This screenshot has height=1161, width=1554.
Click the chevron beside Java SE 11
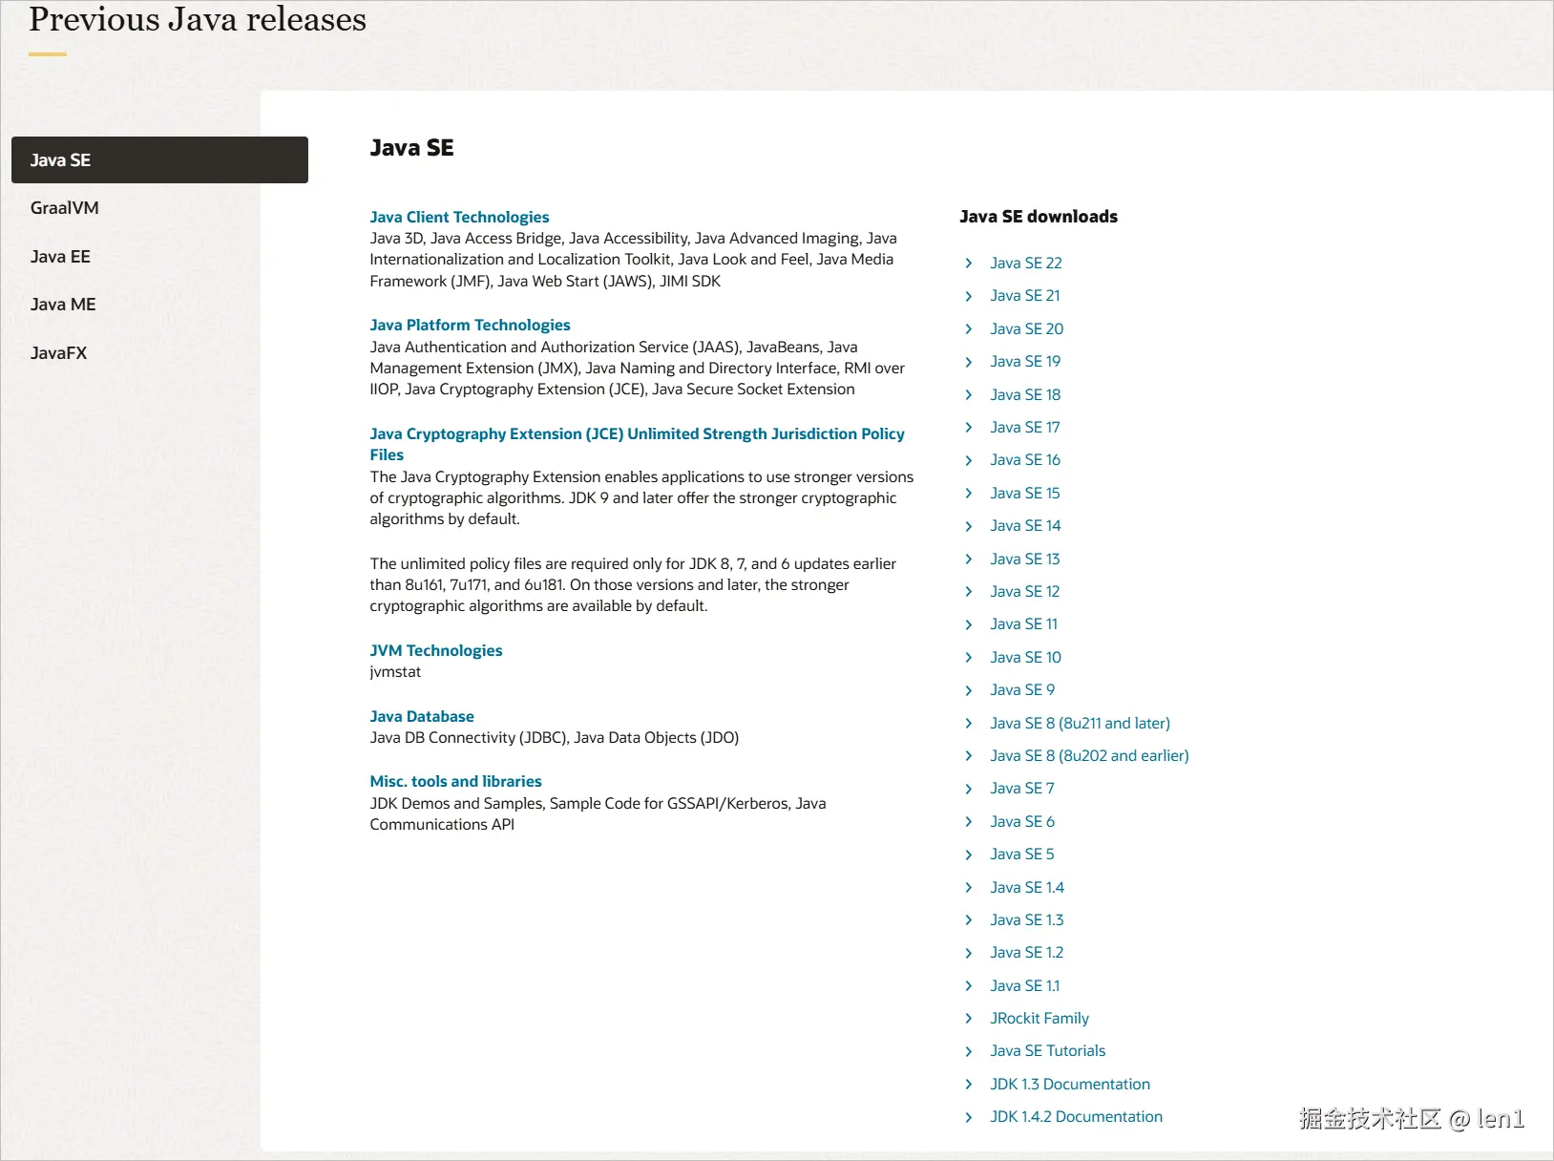pos(968,624)
